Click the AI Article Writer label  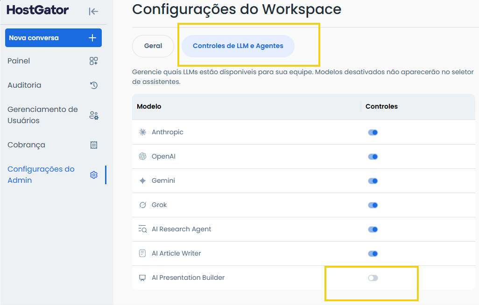click(x=176, y=253)
